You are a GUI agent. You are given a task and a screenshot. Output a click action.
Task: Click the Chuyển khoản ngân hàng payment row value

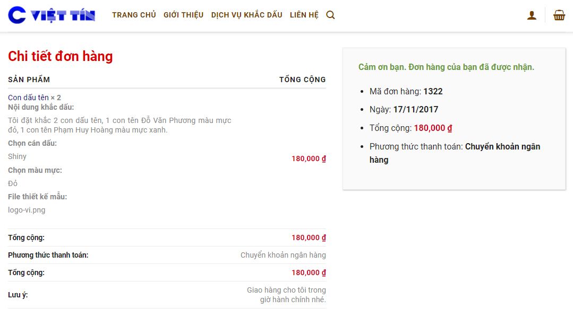283,255
